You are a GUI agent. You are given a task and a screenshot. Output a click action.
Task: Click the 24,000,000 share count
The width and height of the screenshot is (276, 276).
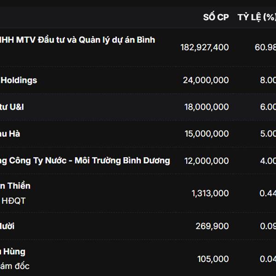(206, 80)
